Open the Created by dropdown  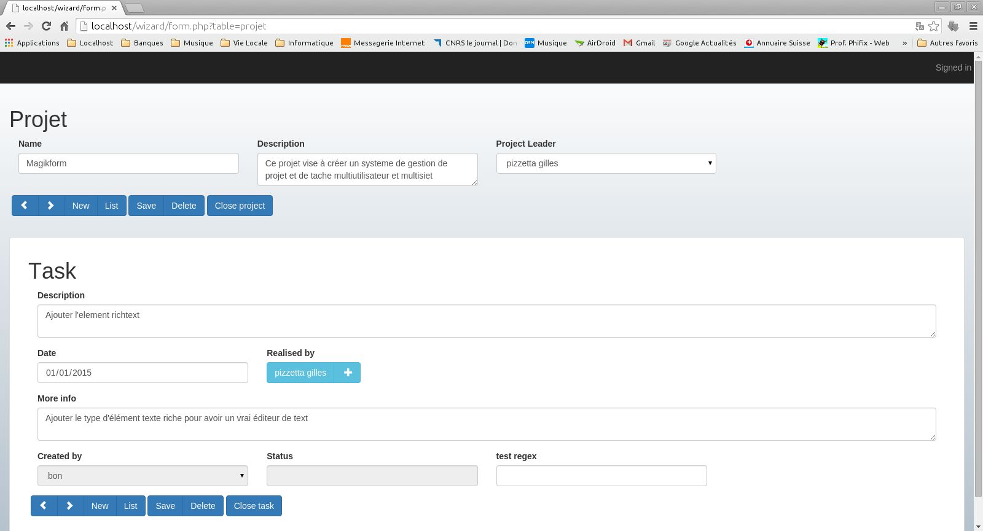[143, 476]
